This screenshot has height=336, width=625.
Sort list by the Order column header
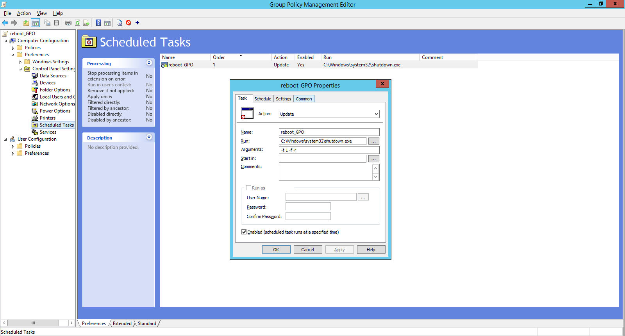coord(241,57)
